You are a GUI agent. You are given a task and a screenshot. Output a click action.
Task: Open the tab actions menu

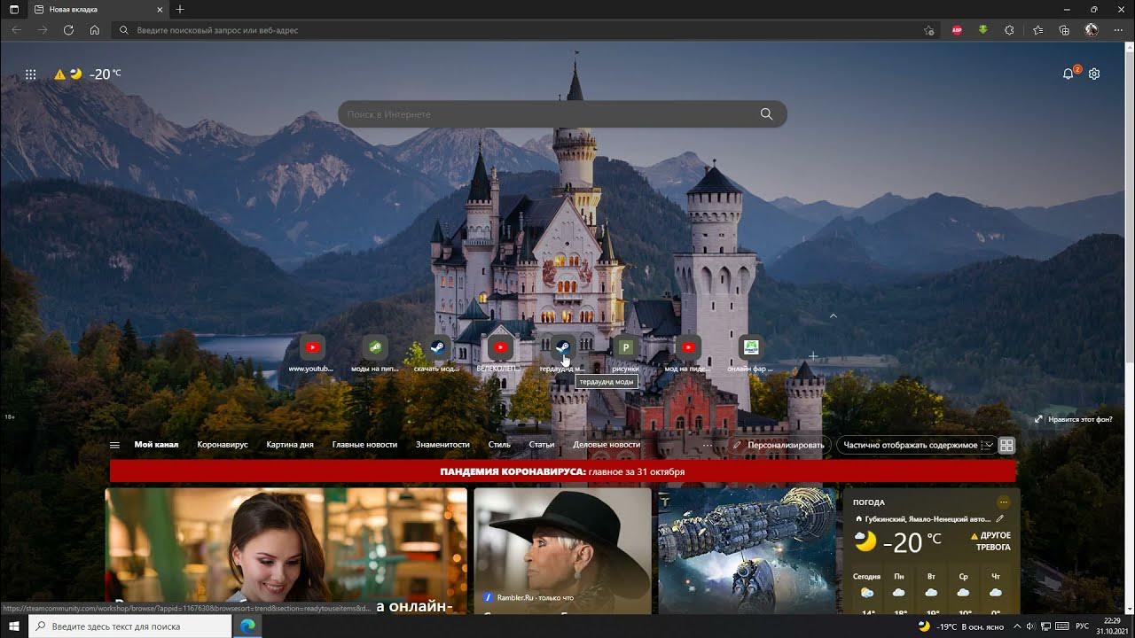pyautogui.click(x=13, y=9)
